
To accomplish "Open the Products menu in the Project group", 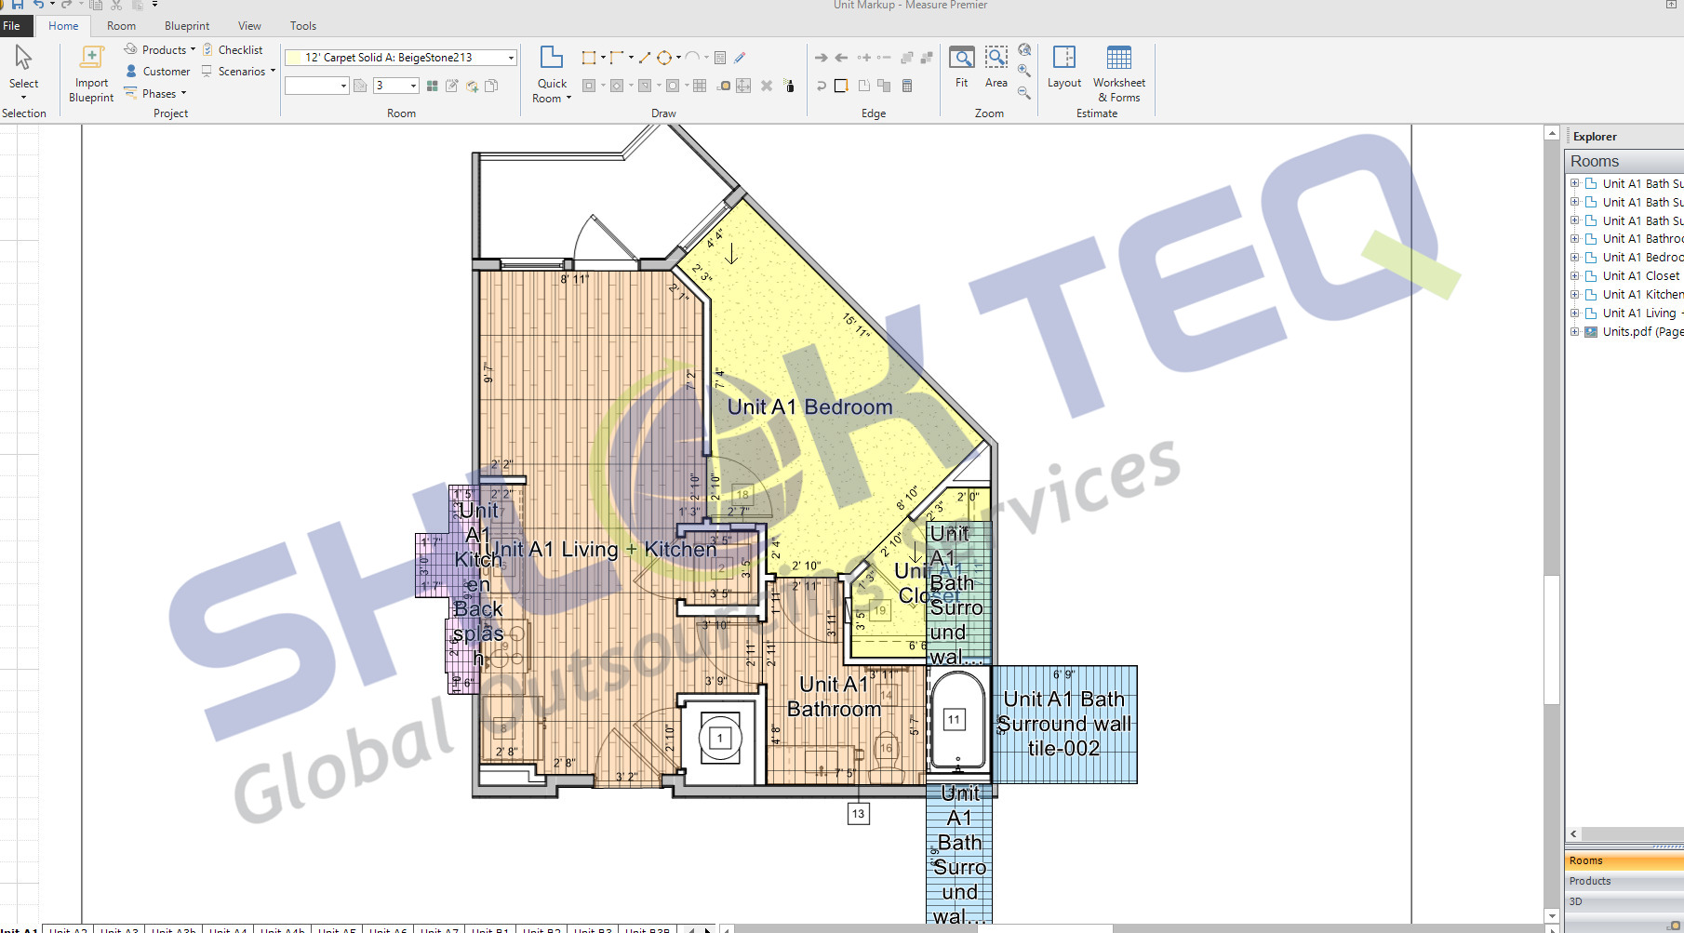I will 159,49.
